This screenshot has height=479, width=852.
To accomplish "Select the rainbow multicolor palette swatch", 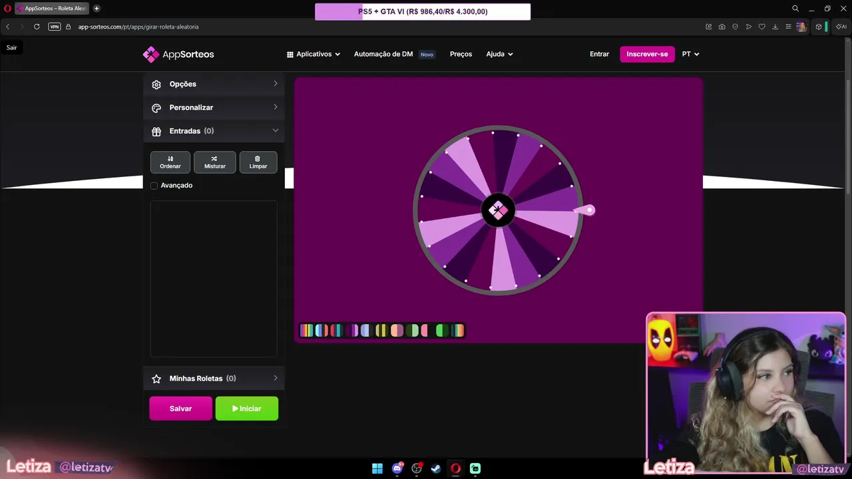I will tap(307, 331).
